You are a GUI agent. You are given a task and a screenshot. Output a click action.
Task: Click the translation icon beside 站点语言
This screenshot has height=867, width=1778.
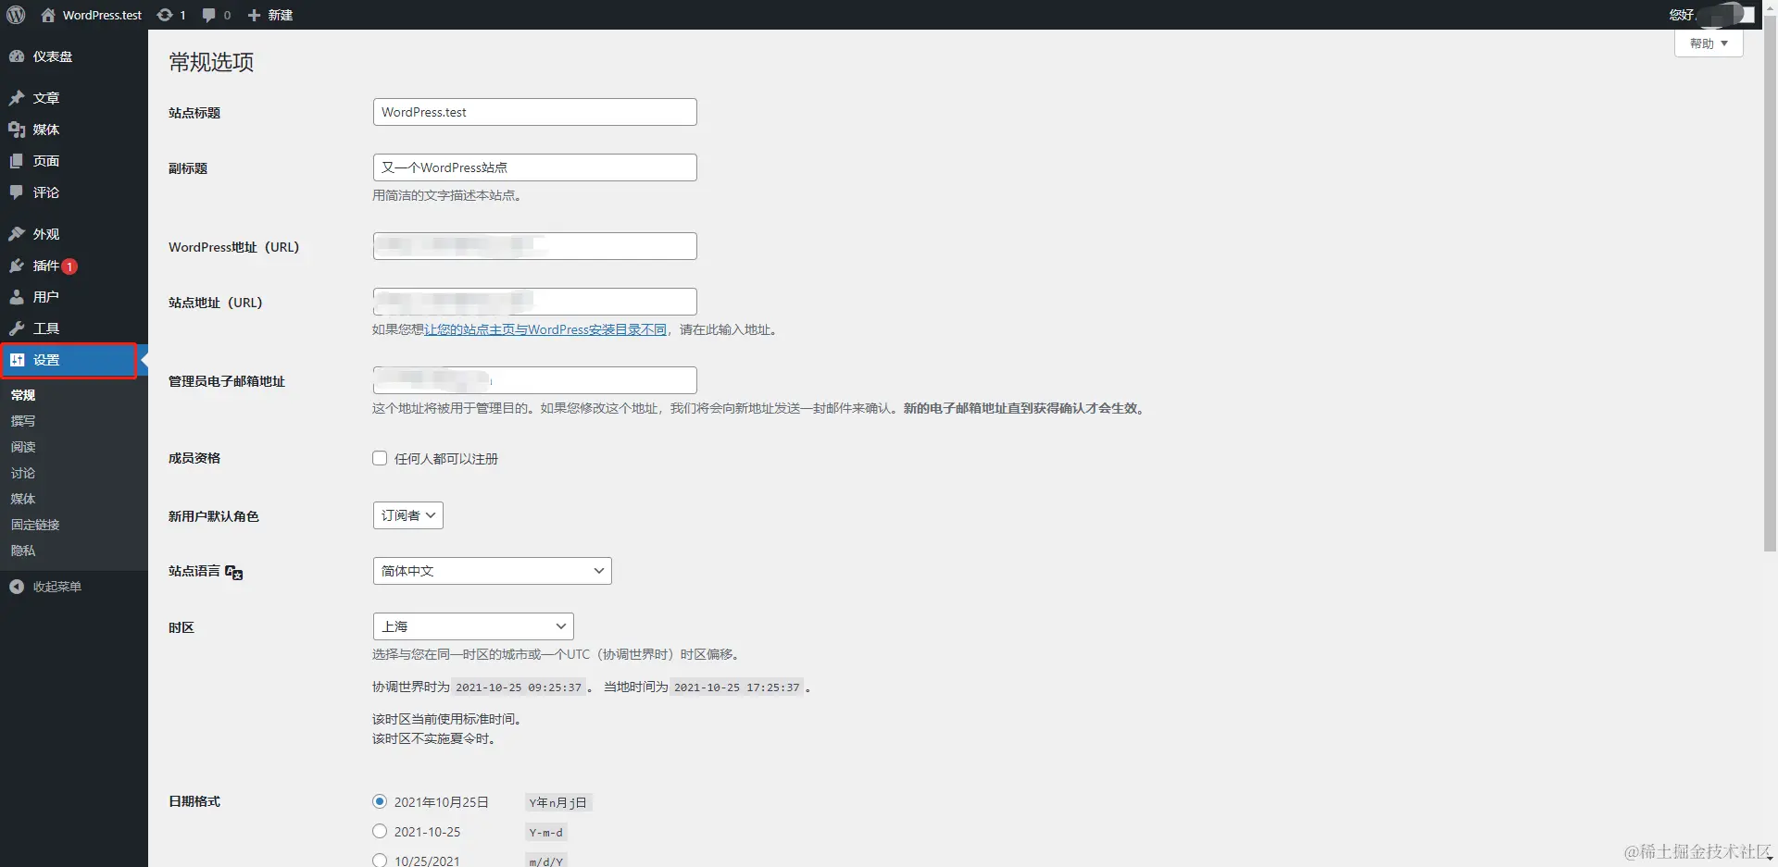(x=234, y=573)
